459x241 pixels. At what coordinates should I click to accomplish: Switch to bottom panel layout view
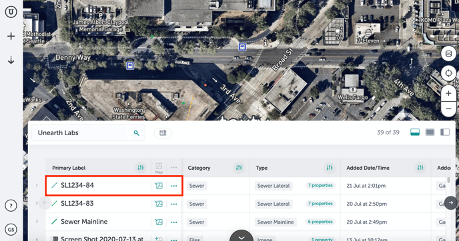(415, 132)
